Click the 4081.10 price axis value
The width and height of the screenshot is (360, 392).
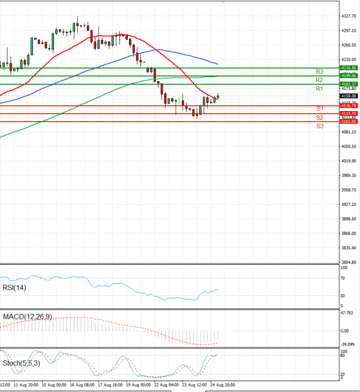tap(349, 131)
